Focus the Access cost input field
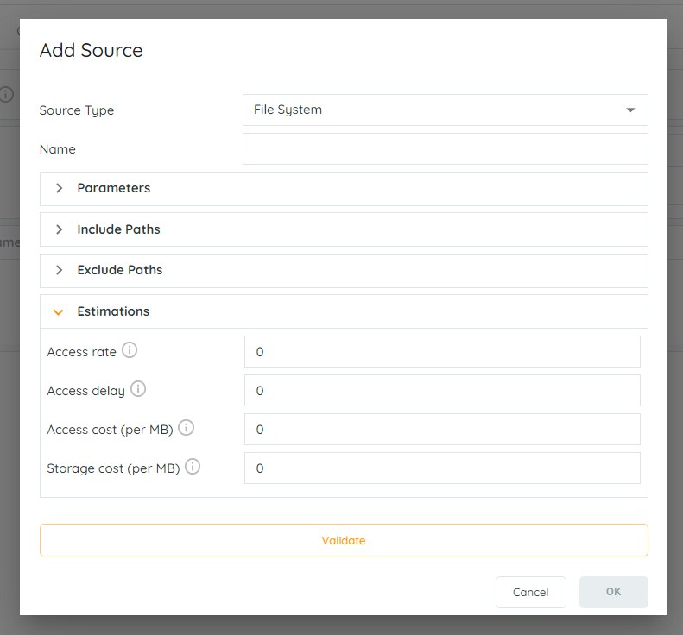The height and width of the screenshot is (635, 683). pos(442,429)
